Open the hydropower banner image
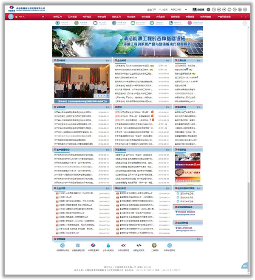255x280 pixels. point(127,42)
